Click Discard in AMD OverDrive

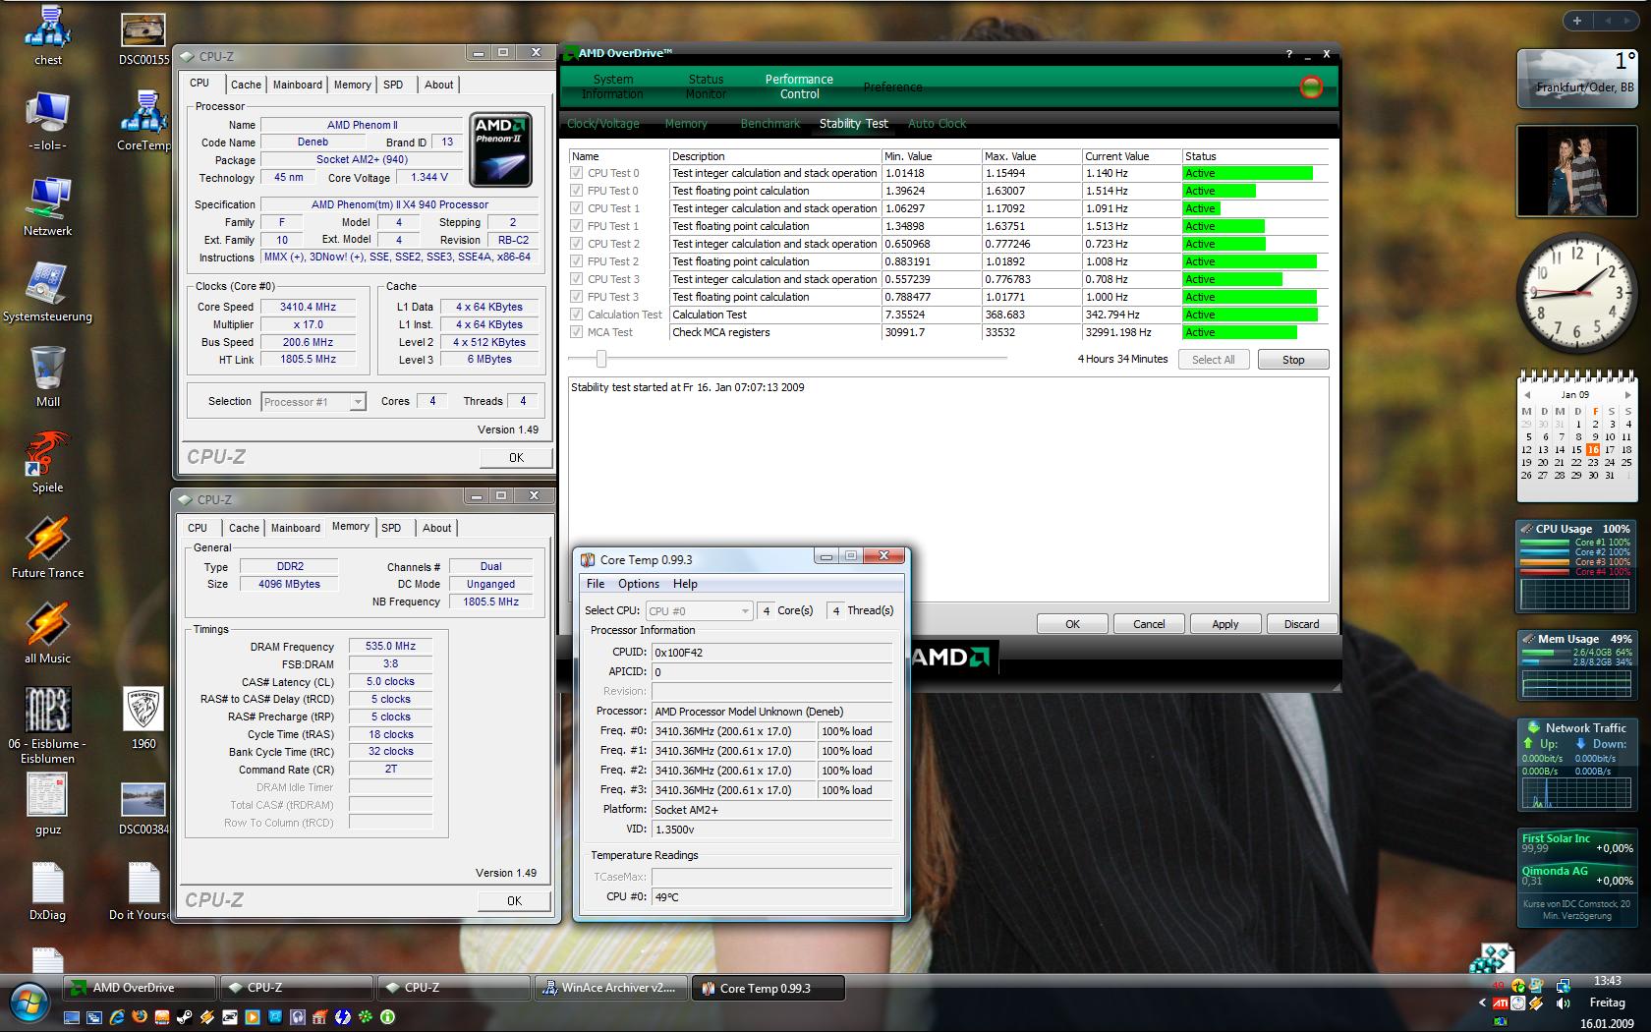pyautogui.click(x=1301, y=624)
